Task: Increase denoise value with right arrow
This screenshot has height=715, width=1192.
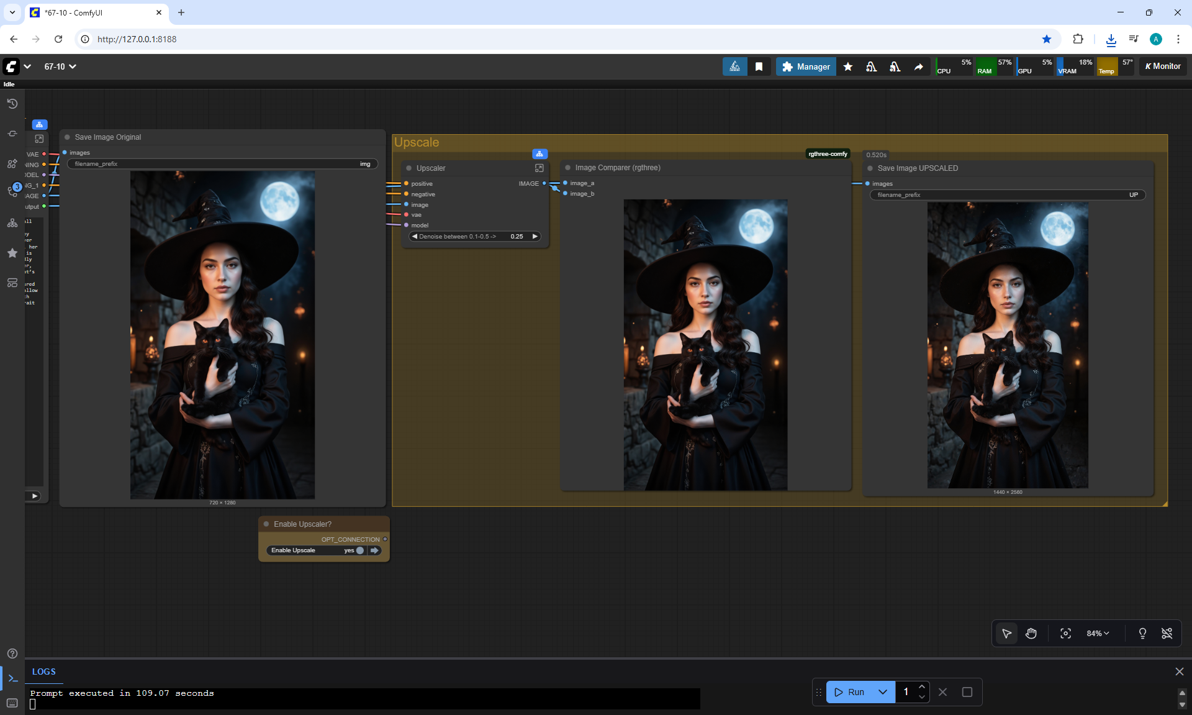Action: click(535, 236)
